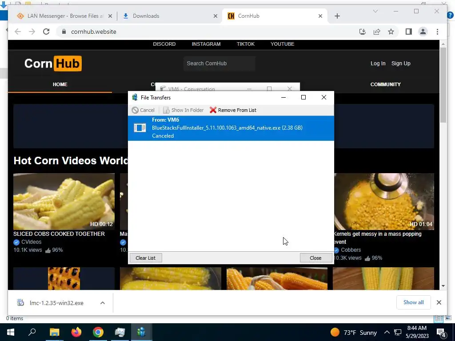The image size is (455, 341).
Task: Open the kernels mass popping video thumbnail
Action: 384,202
